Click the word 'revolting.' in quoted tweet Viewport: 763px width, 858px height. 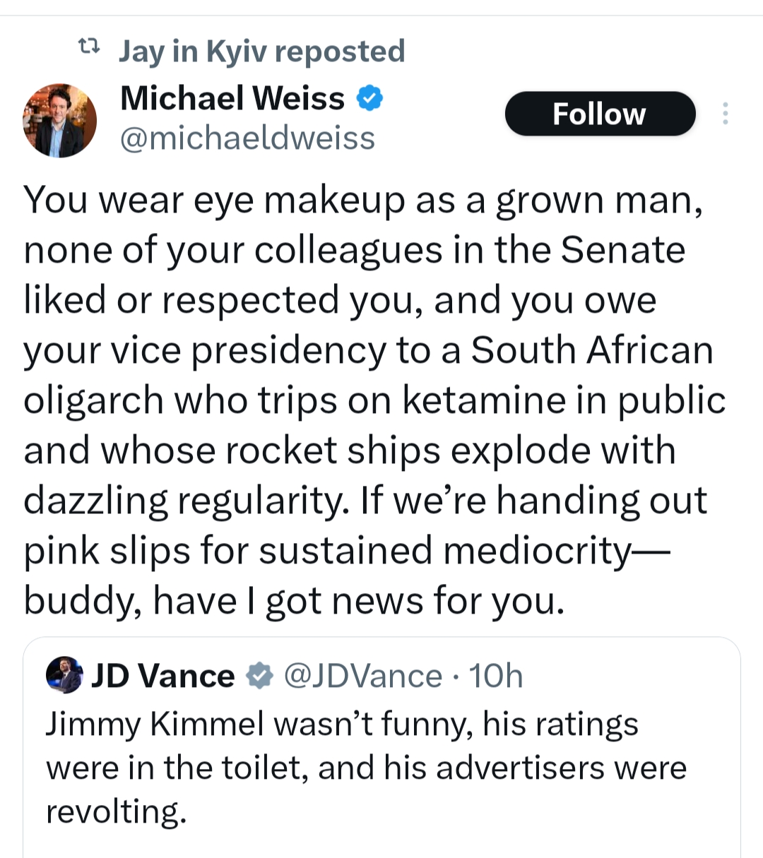pos(116,811)
